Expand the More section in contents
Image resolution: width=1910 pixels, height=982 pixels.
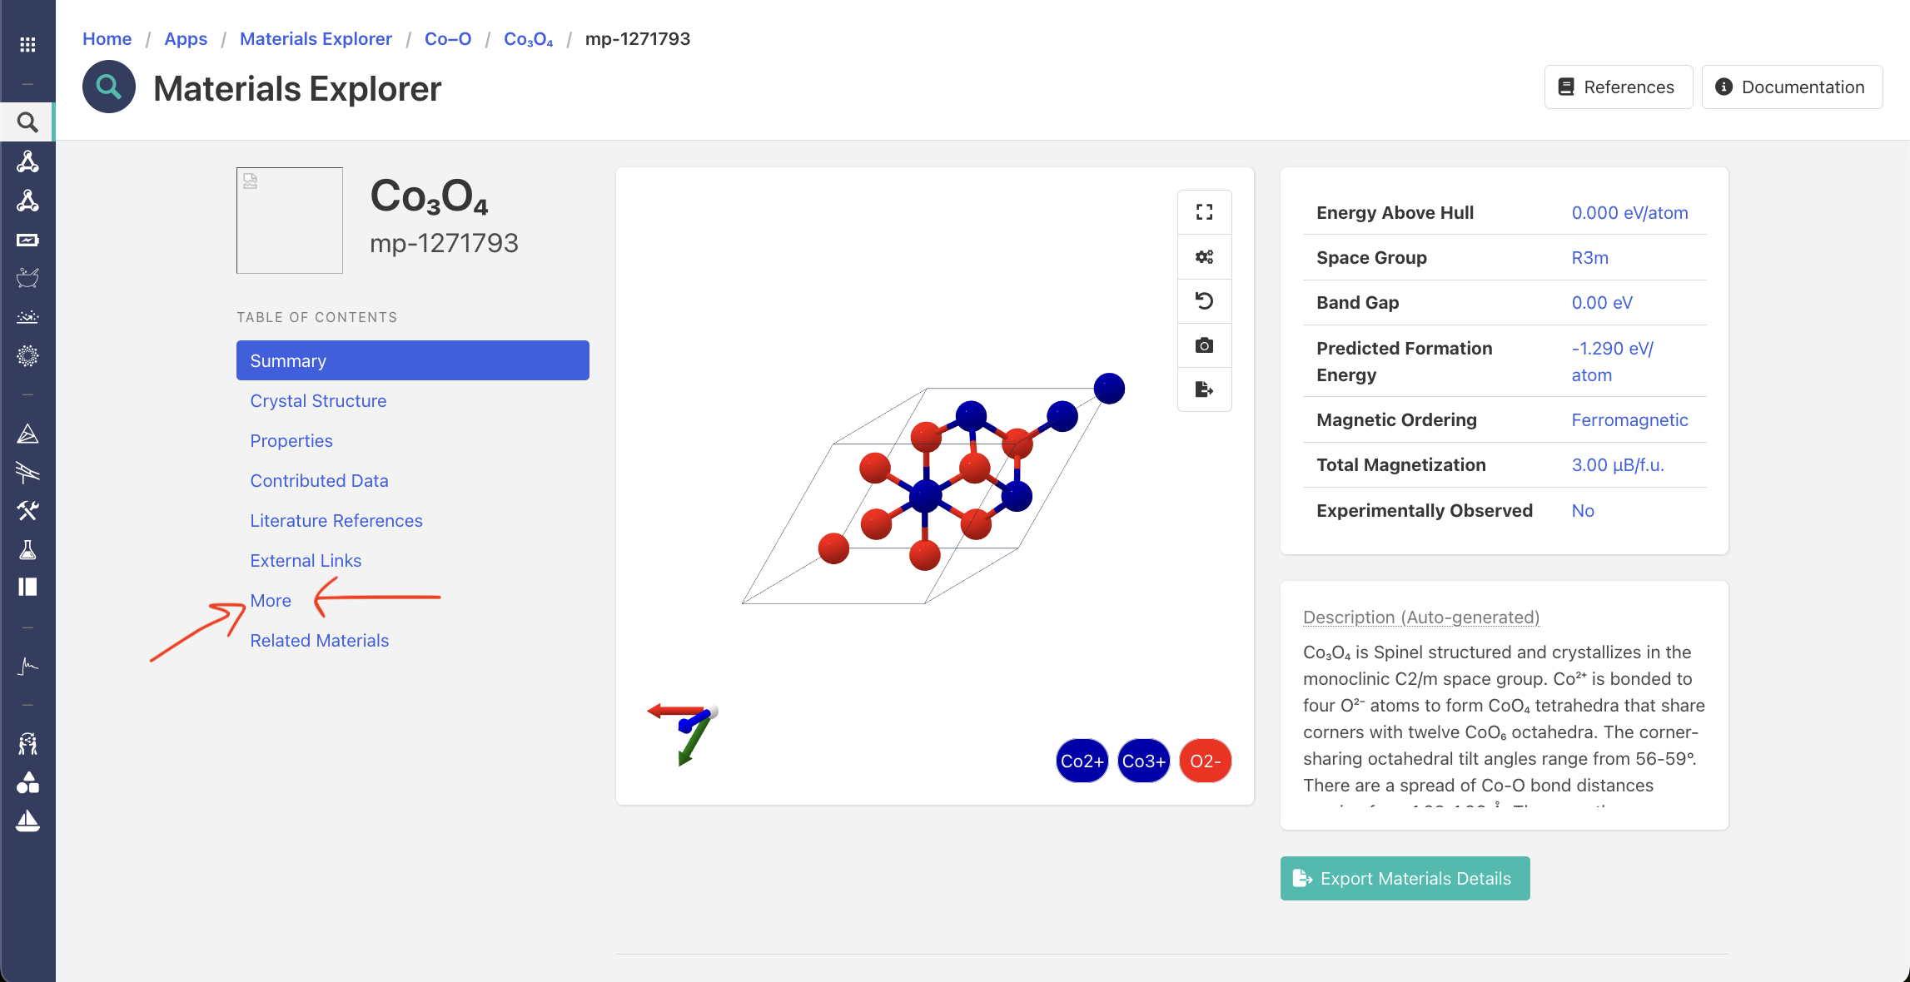coord(271,601)
